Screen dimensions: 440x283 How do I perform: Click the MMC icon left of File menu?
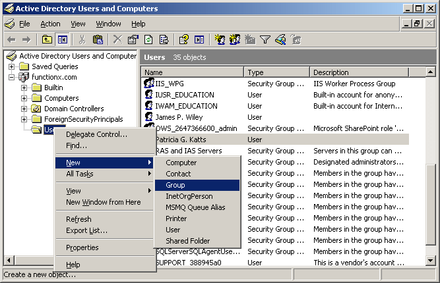(10, 24)
